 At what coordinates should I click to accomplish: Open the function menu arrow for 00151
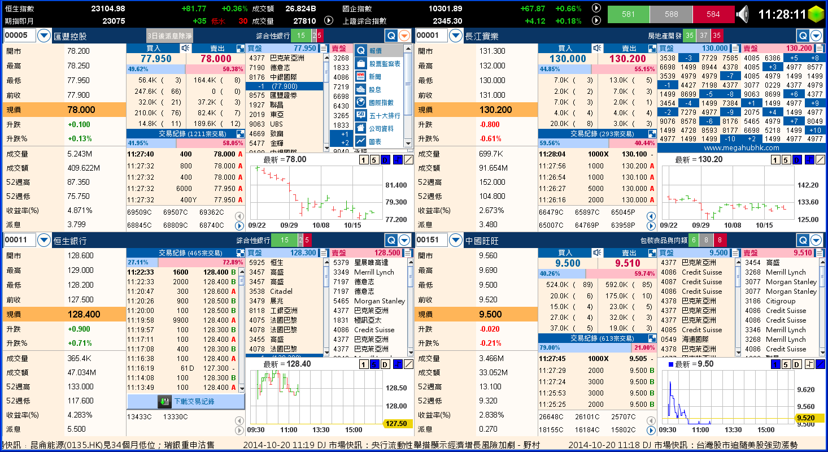coord(817,240)
